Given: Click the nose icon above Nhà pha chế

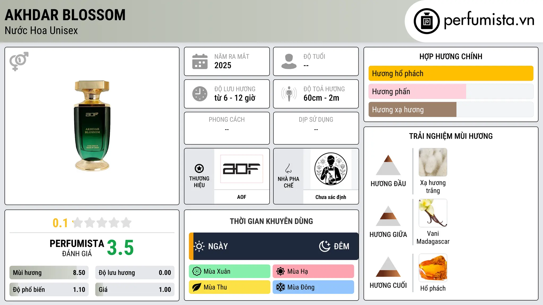Looking at the screenshot, I should [288, 168].
